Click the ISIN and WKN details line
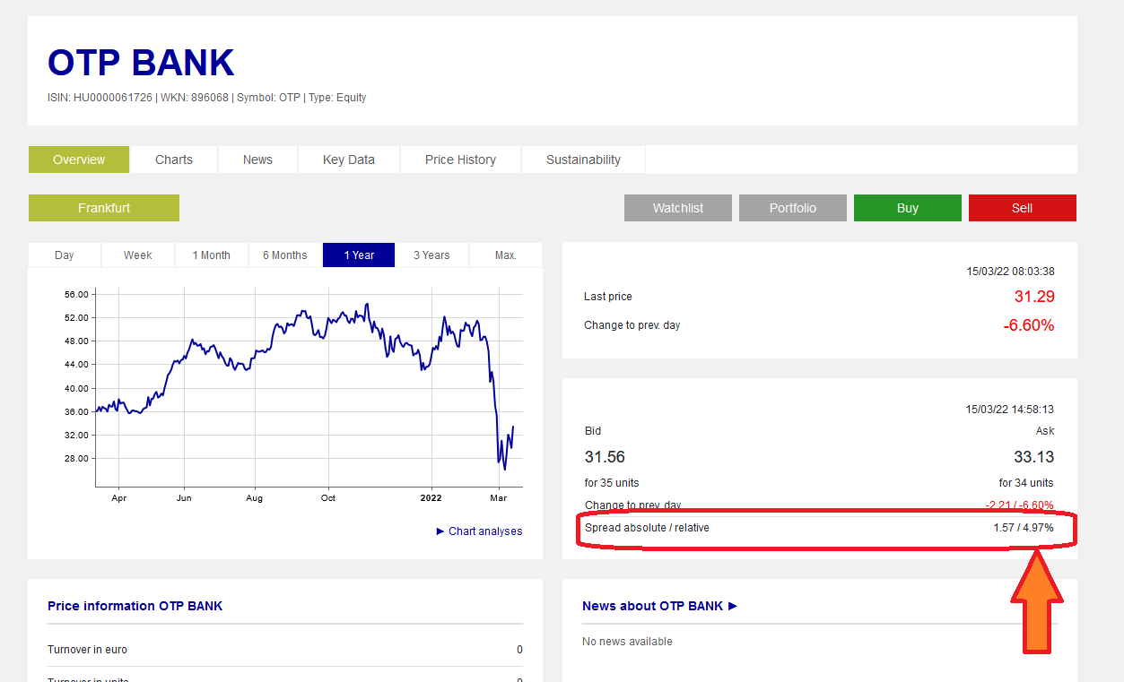The width and height of the screenshot is (1124, 682). [x=207, y=98]
